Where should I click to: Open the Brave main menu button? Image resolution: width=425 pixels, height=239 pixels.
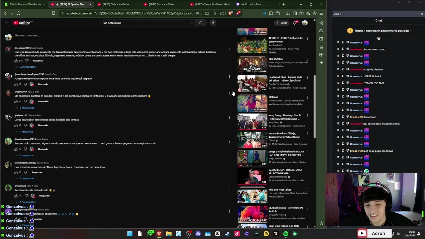[321, 13]
